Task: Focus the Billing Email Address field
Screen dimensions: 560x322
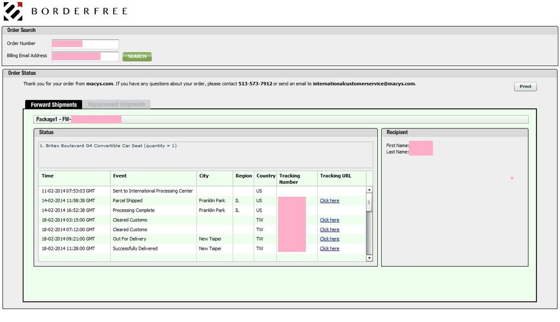Action: pyautogui.click(x=85, y=56)
